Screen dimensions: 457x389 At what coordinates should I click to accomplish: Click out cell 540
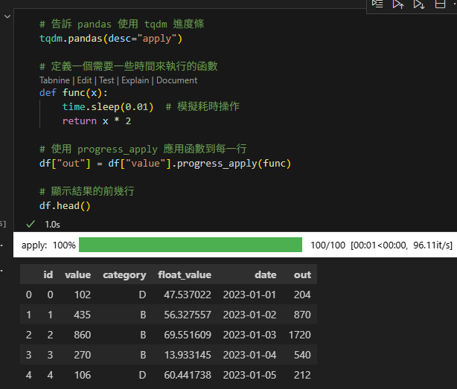pos(302,355)
